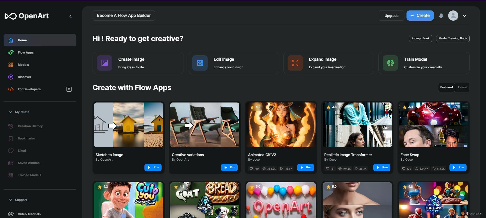The image size is (486, 218).
Task: Open the Creative variations thumbnail
Action: [x=205, y=125]
